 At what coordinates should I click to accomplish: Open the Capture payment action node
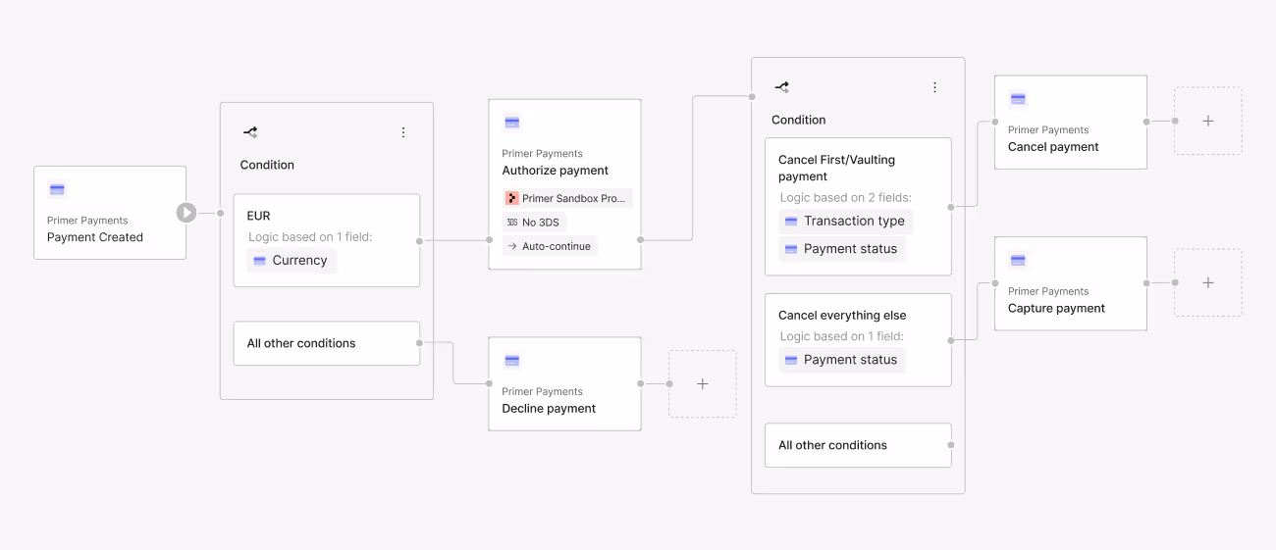[x=1071, y=283]
